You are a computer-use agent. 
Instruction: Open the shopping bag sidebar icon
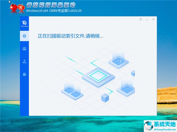[x=24, y=74]
